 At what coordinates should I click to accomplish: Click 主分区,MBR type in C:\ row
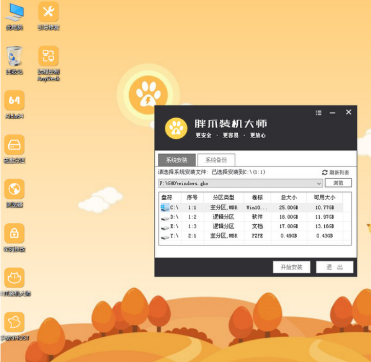pos(223,207)
